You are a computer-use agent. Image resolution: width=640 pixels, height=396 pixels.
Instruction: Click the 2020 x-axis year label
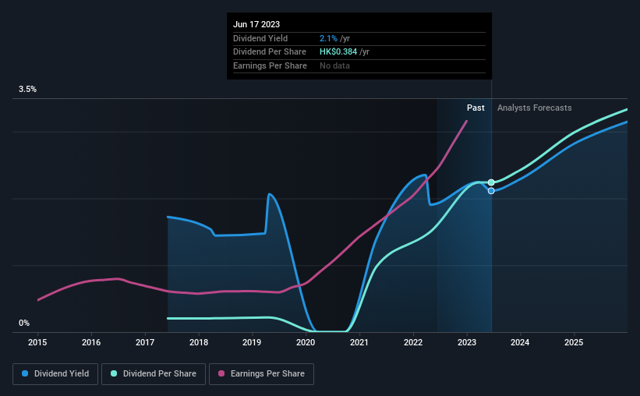pos(306,342)
